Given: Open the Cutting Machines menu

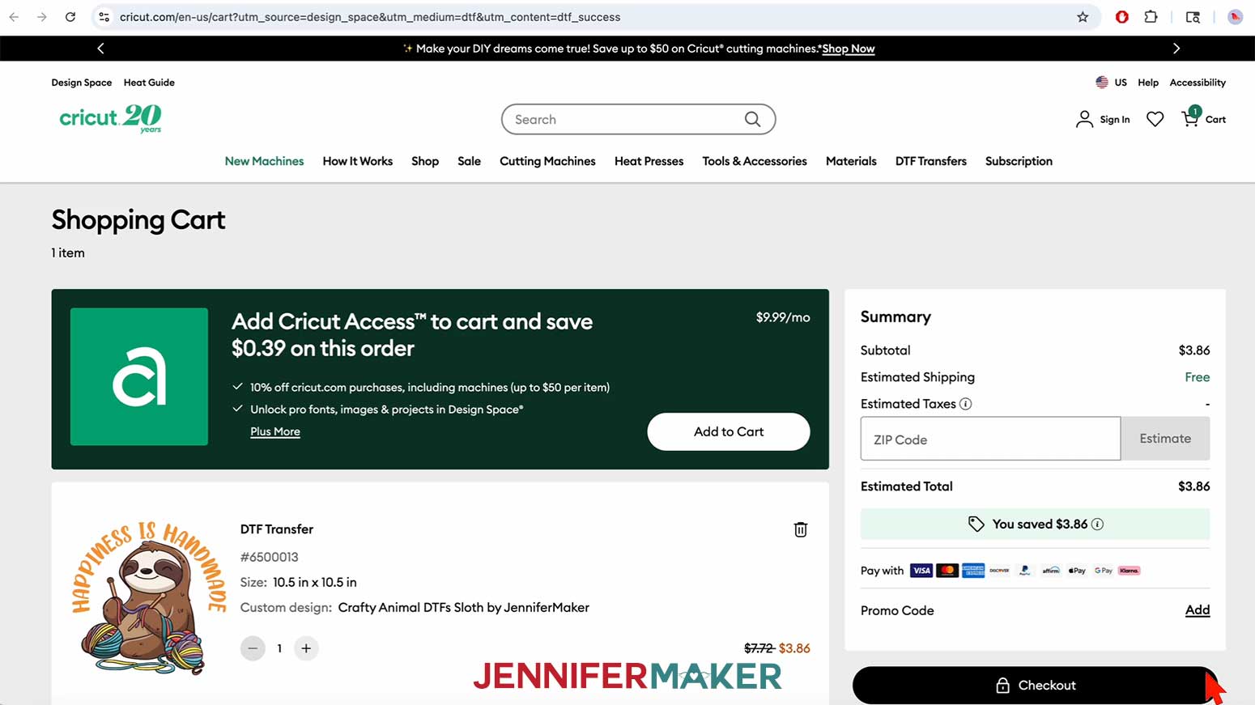Looking at the screenshot, I should coord(547,161).
